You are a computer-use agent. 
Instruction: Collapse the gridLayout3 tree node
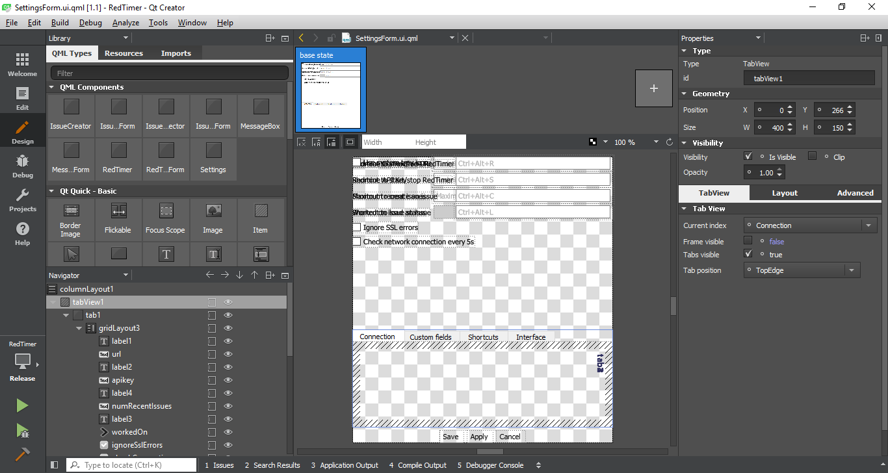pos(79,328)
